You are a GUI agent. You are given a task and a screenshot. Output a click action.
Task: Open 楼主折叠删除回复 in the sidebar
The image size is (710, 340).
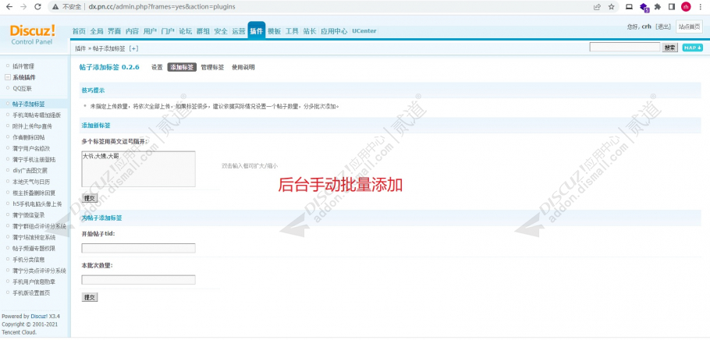34,193
